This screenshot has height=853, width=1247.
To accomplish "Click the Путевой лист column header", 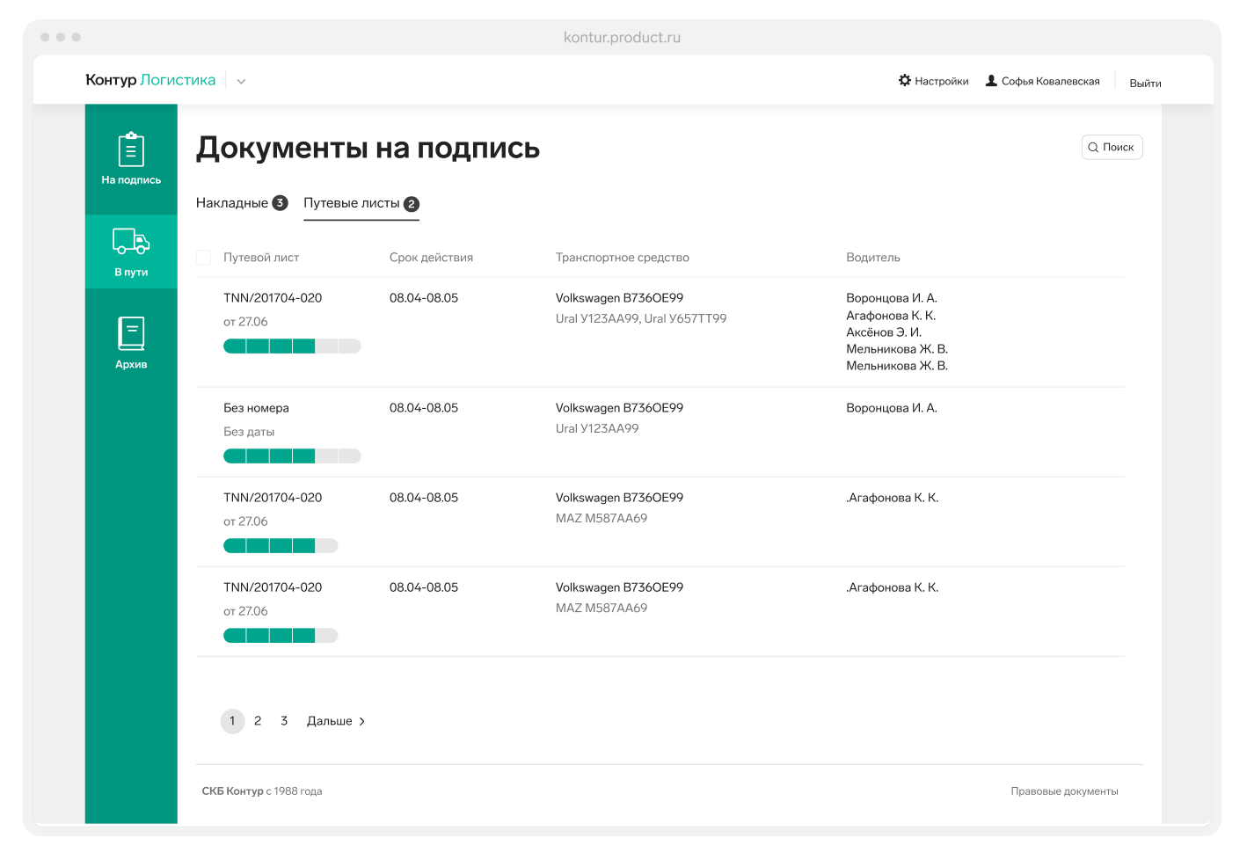I will coord(261,258).
